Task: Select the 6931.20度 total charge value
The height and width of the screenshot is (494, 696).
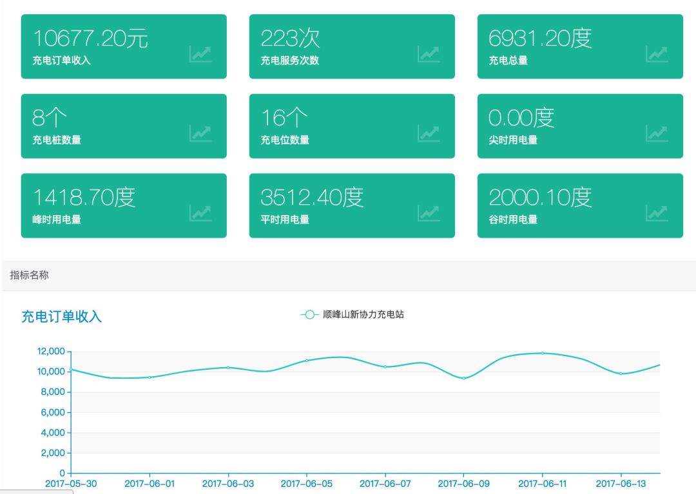Action: point(540,39)
